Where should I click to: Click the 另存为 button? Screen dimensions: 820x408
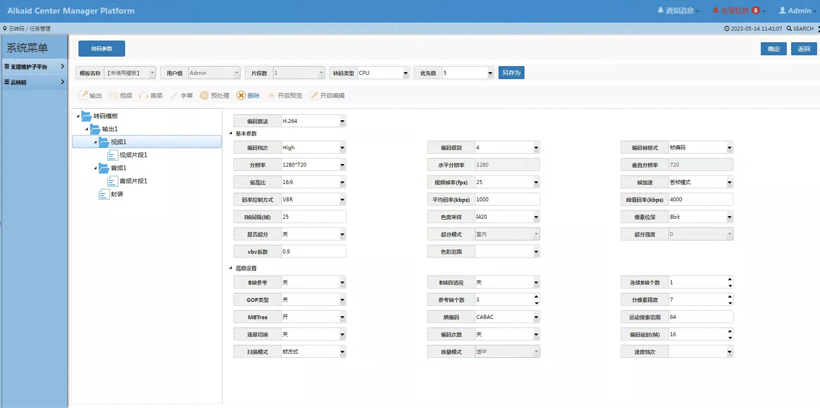click(511, 73)
